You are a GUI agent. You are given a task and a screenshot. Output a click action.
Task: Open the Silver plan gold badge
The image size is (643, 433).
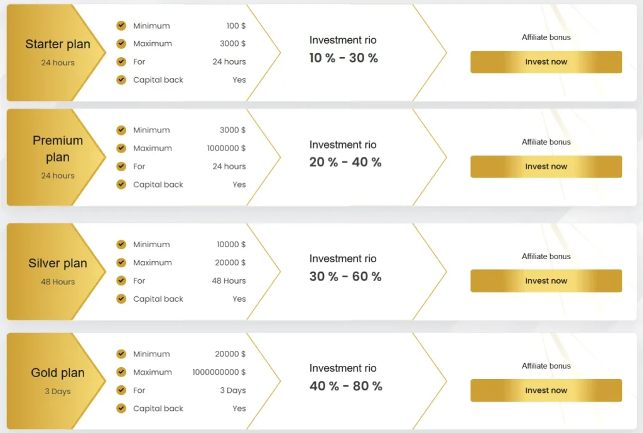55,271
